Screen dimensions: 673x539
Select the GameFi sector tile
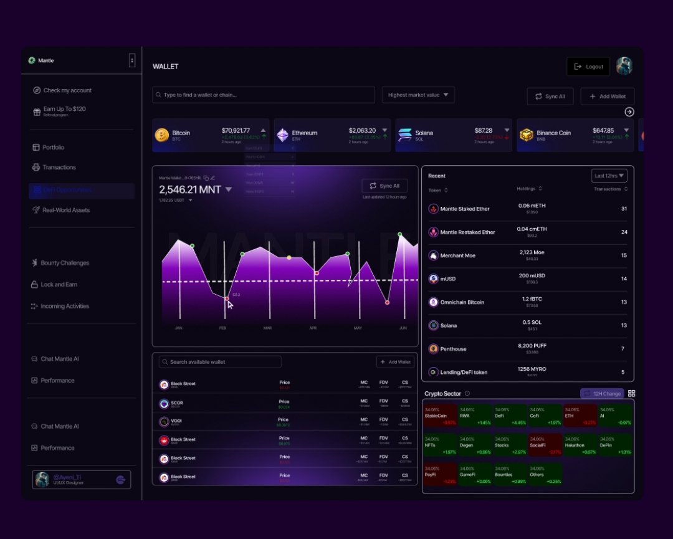[x=475, y=475]
